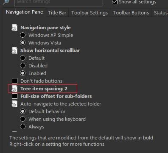Click the Navigation pane style settings icon
The height and width of the screenshot is (153, 168).
click(x=14, y=28)
